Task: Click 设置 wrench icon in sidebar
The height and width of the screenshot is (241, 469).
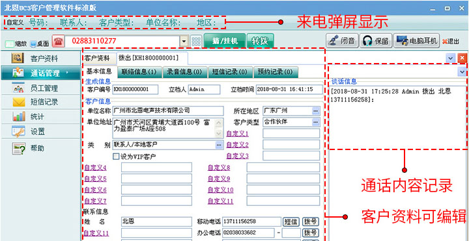Action: (18, 131)
